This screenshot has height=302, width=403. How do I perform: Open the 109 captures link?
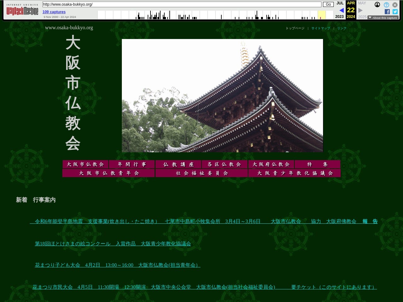pos(54,12)
